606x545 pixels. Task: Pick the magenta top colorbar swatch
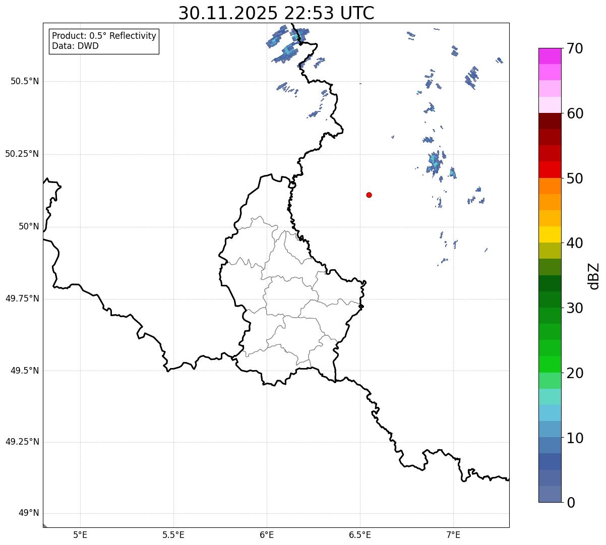tap(550, 56)
